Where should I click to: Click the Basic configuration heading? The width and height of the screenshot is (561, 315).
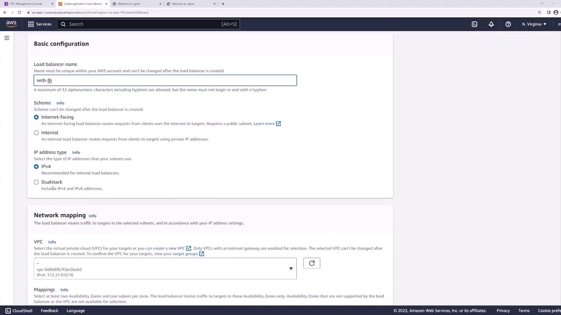click(x=61, y=44)
